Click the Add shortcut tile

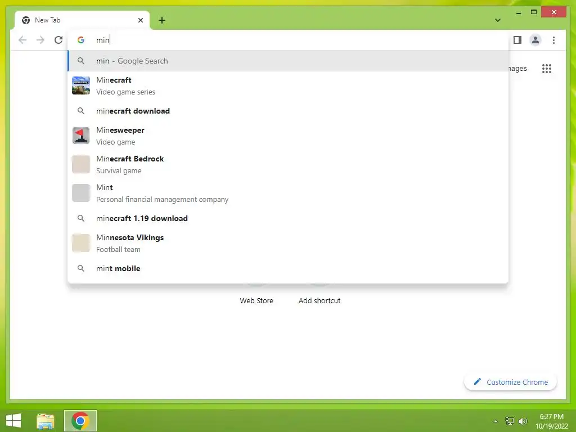click(x=319, y=300)
